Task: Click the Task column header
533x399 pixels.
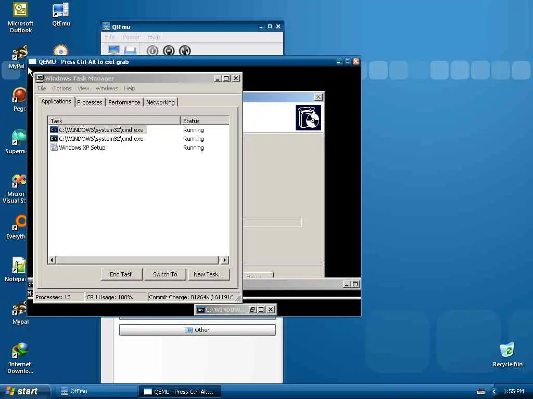Action: pos(114,121)
